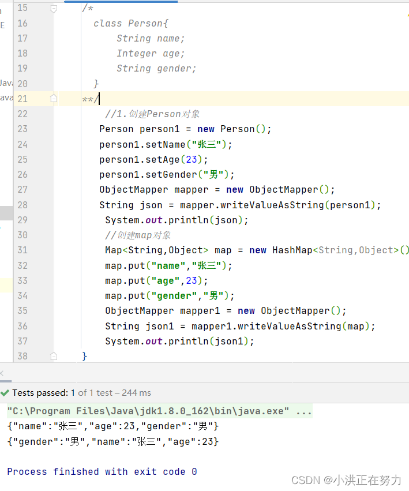This screenshot has width=409, height=491.
Task: Click line number 28 in the gutter
Action: (22, 205)
